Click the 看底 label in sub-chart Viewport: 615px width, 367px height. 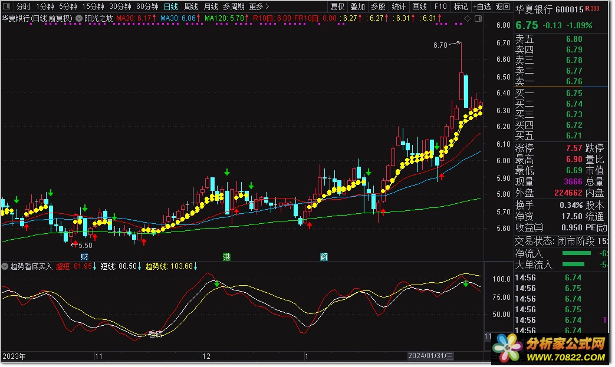coord(155,334)
